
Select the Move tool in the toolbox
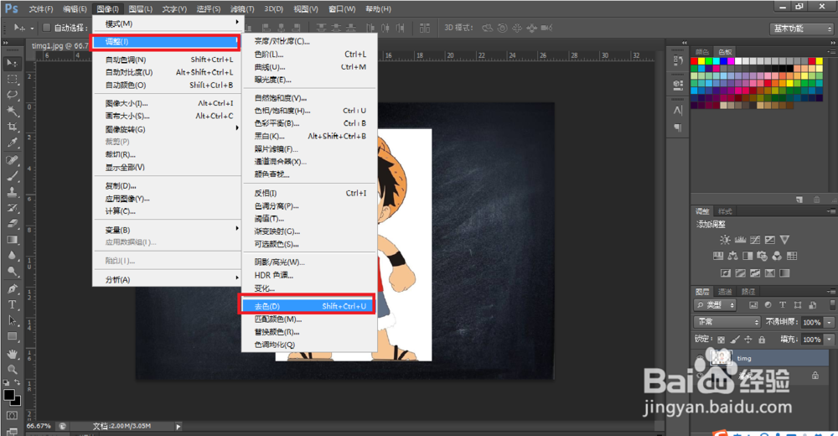point(11,63)
